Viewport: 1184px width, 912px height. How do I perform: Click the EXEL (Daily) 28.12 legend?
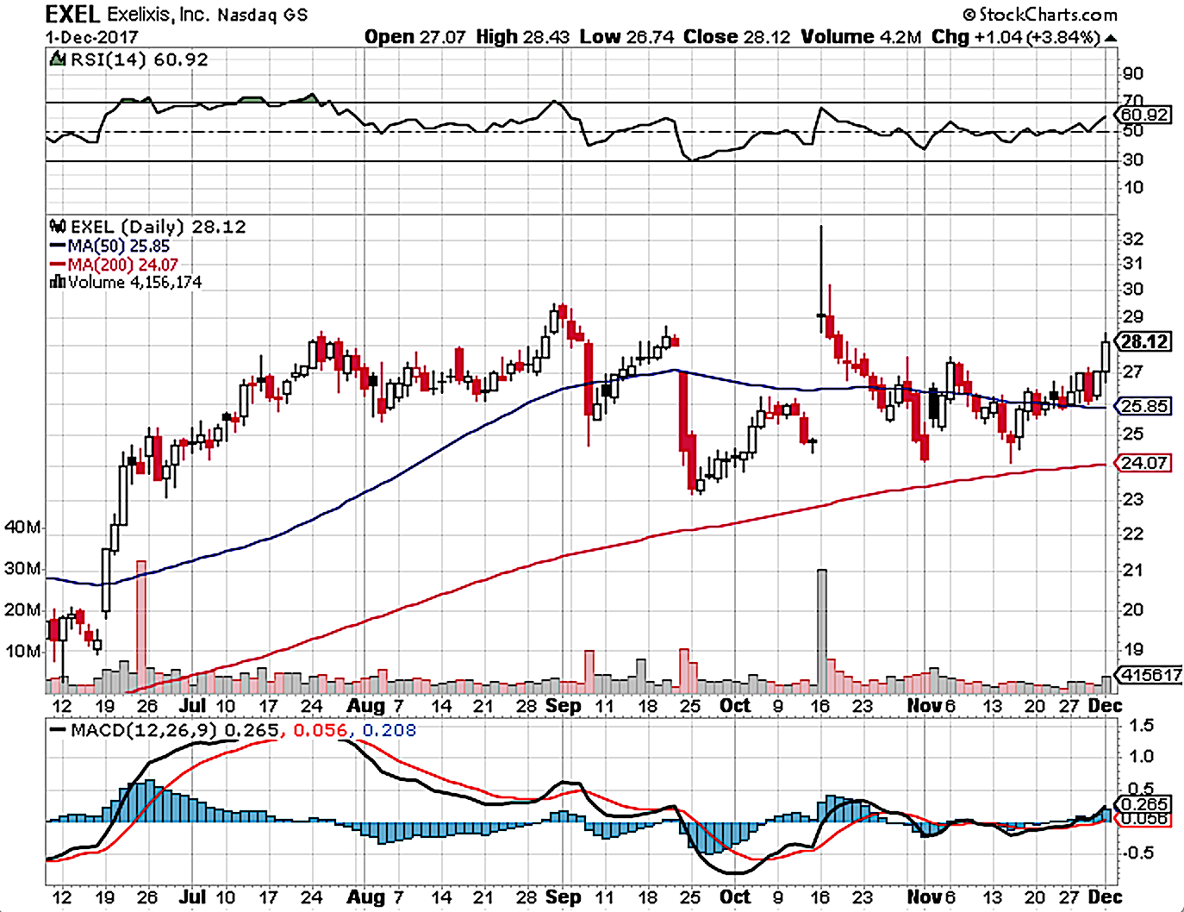pyautogui.click(x=158, y=227)
